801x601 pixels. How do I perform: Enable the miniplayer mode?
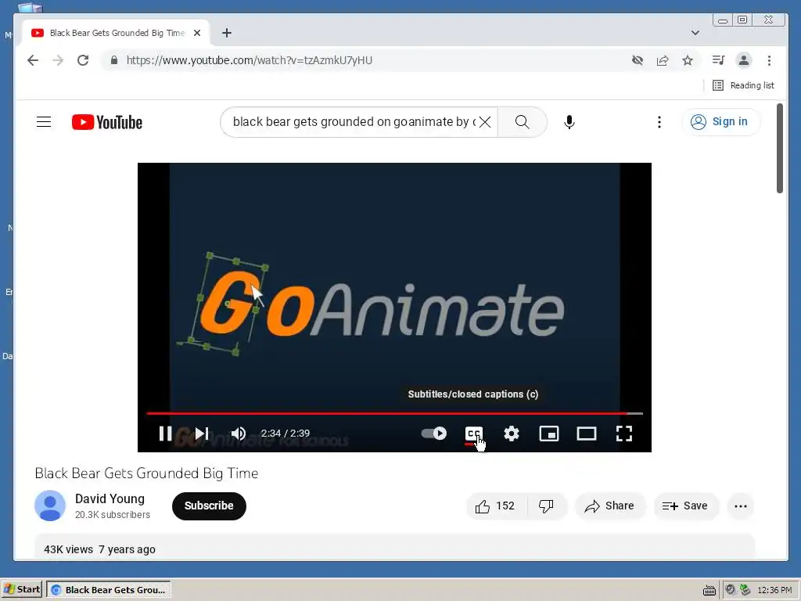click(548, 434)
